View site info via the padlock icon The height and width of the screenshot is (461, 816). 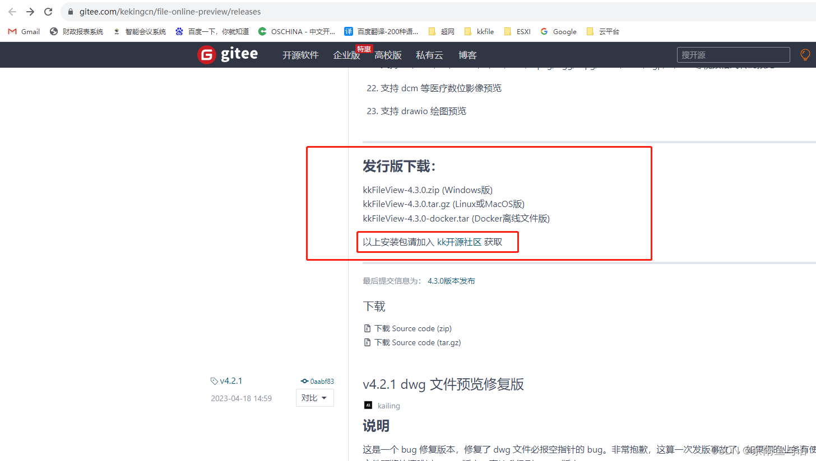(x=71, y=12)
